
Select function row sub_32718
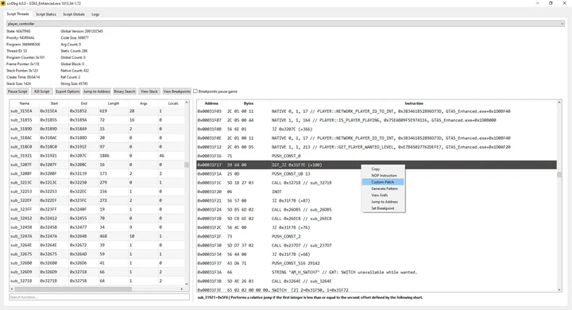(x=97, y=281)
